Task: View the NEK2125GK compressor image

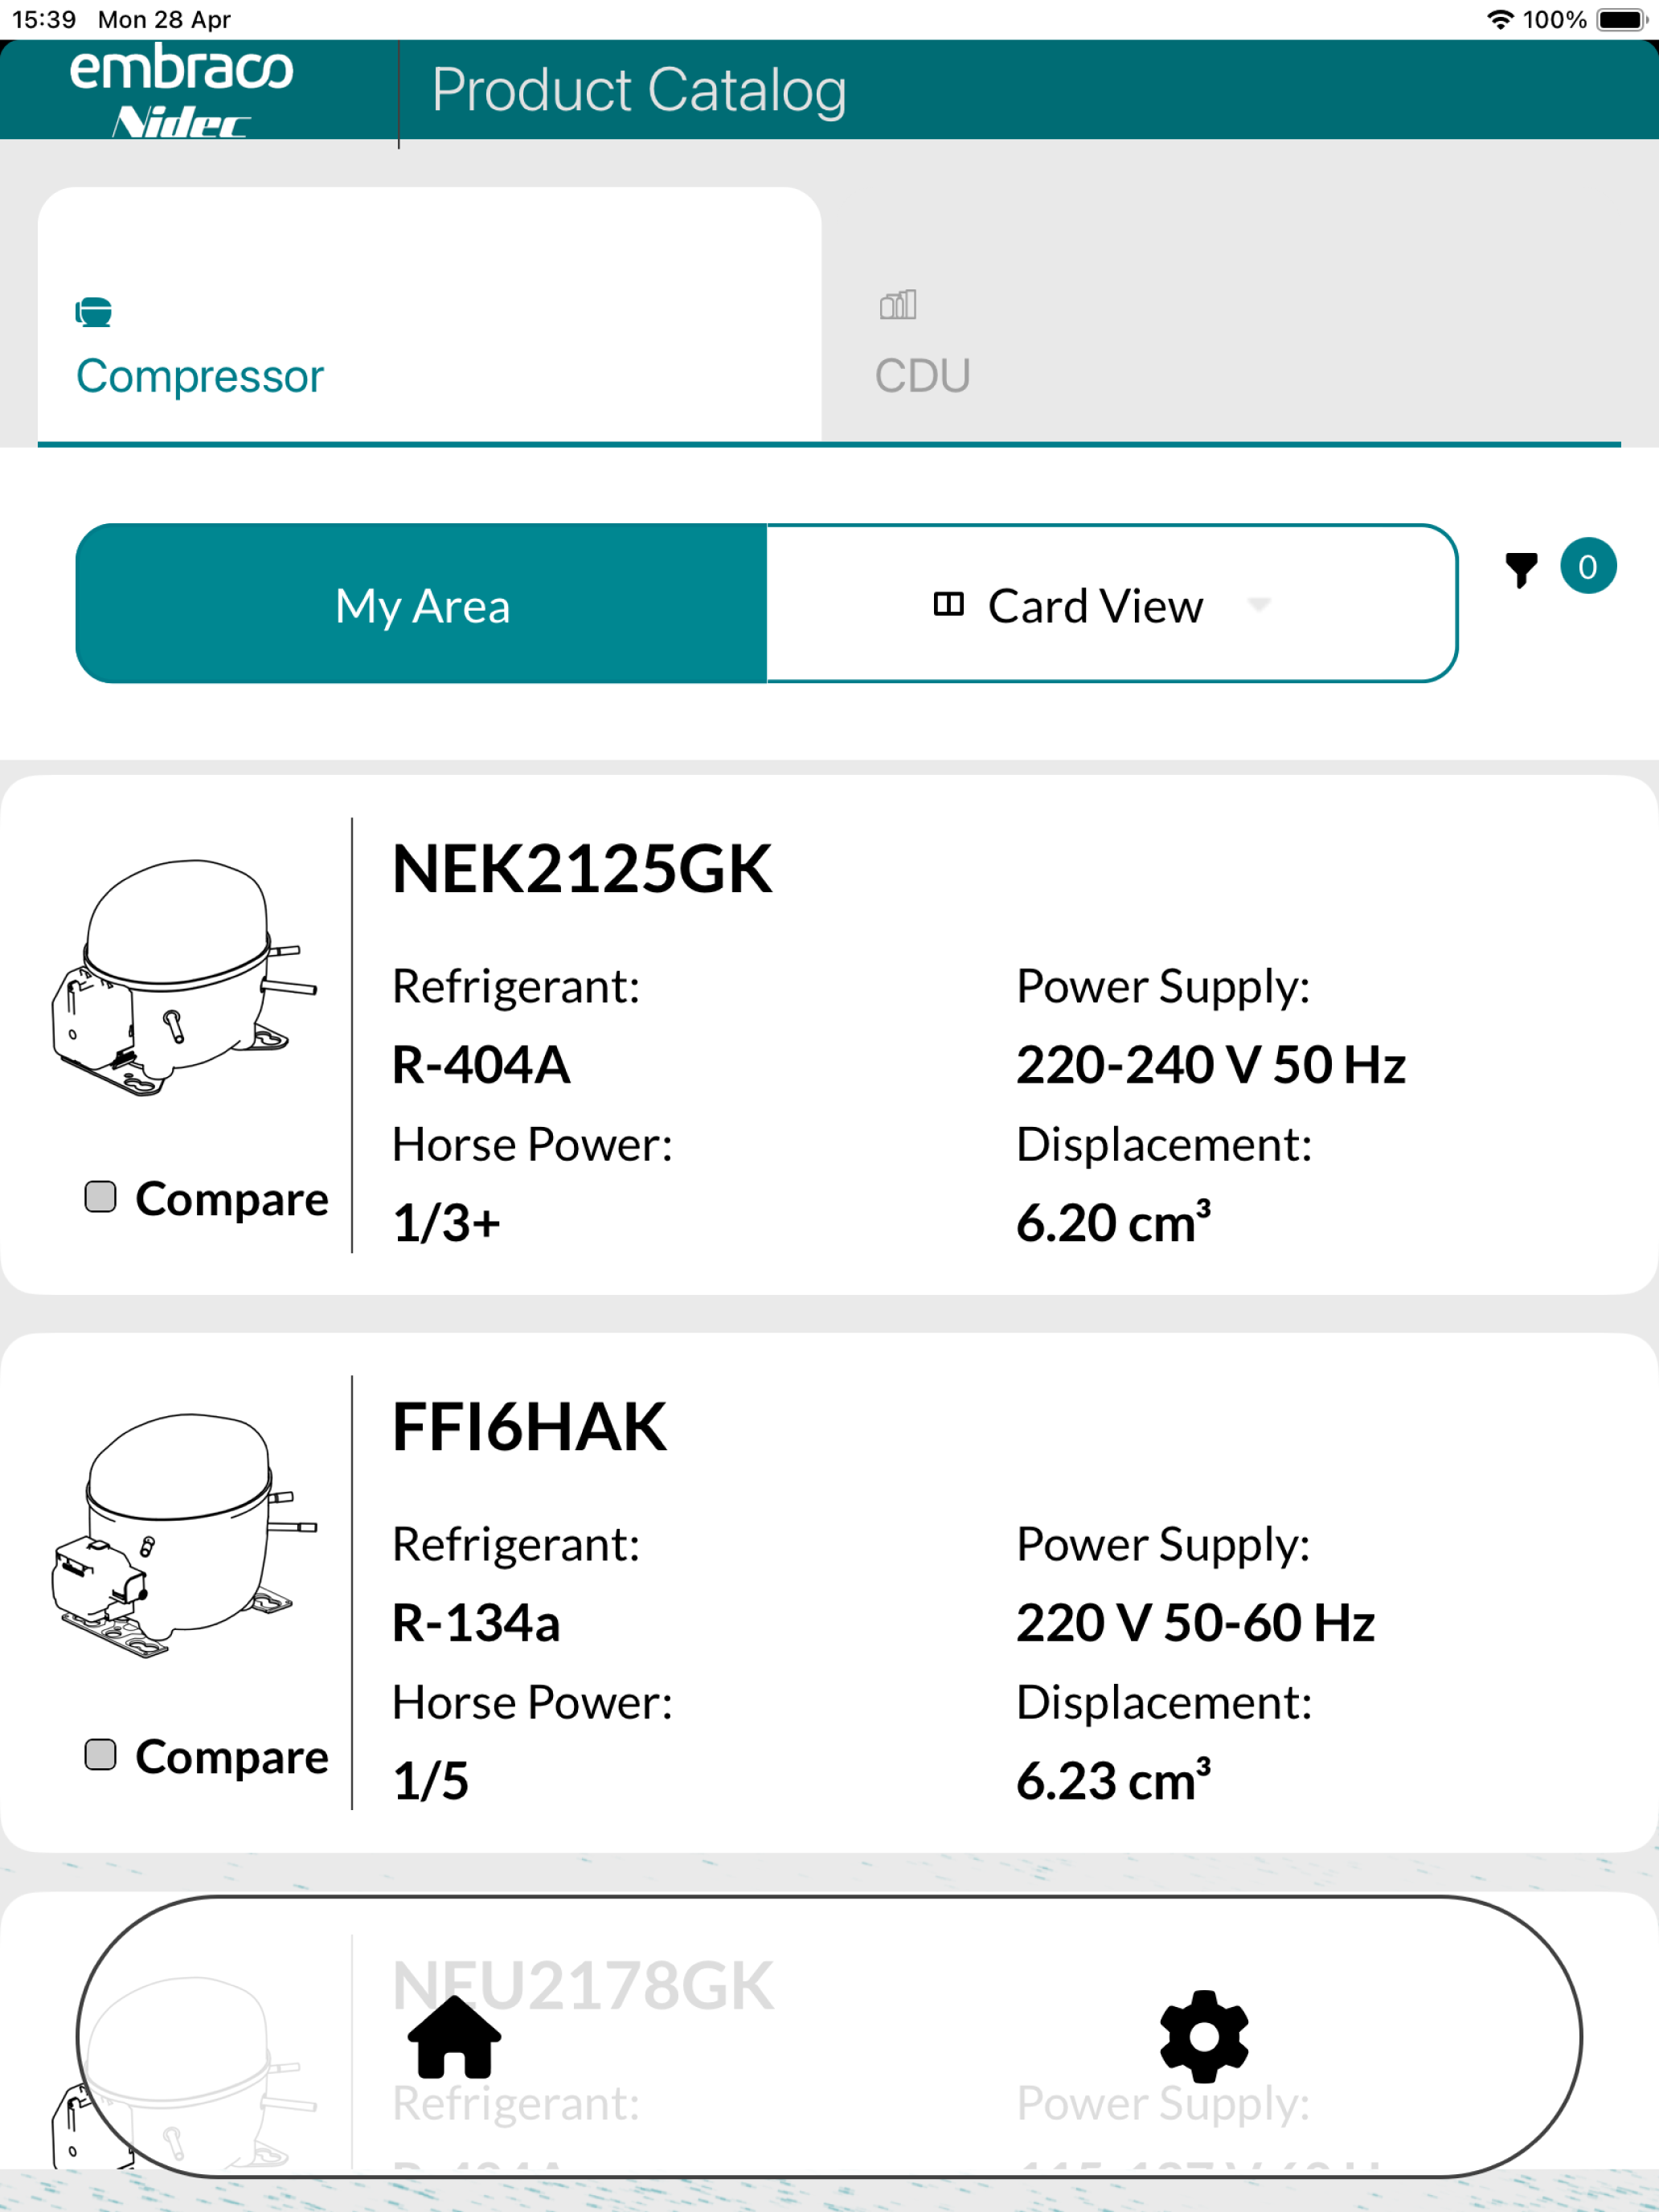Action: click(x=185, y=978)
